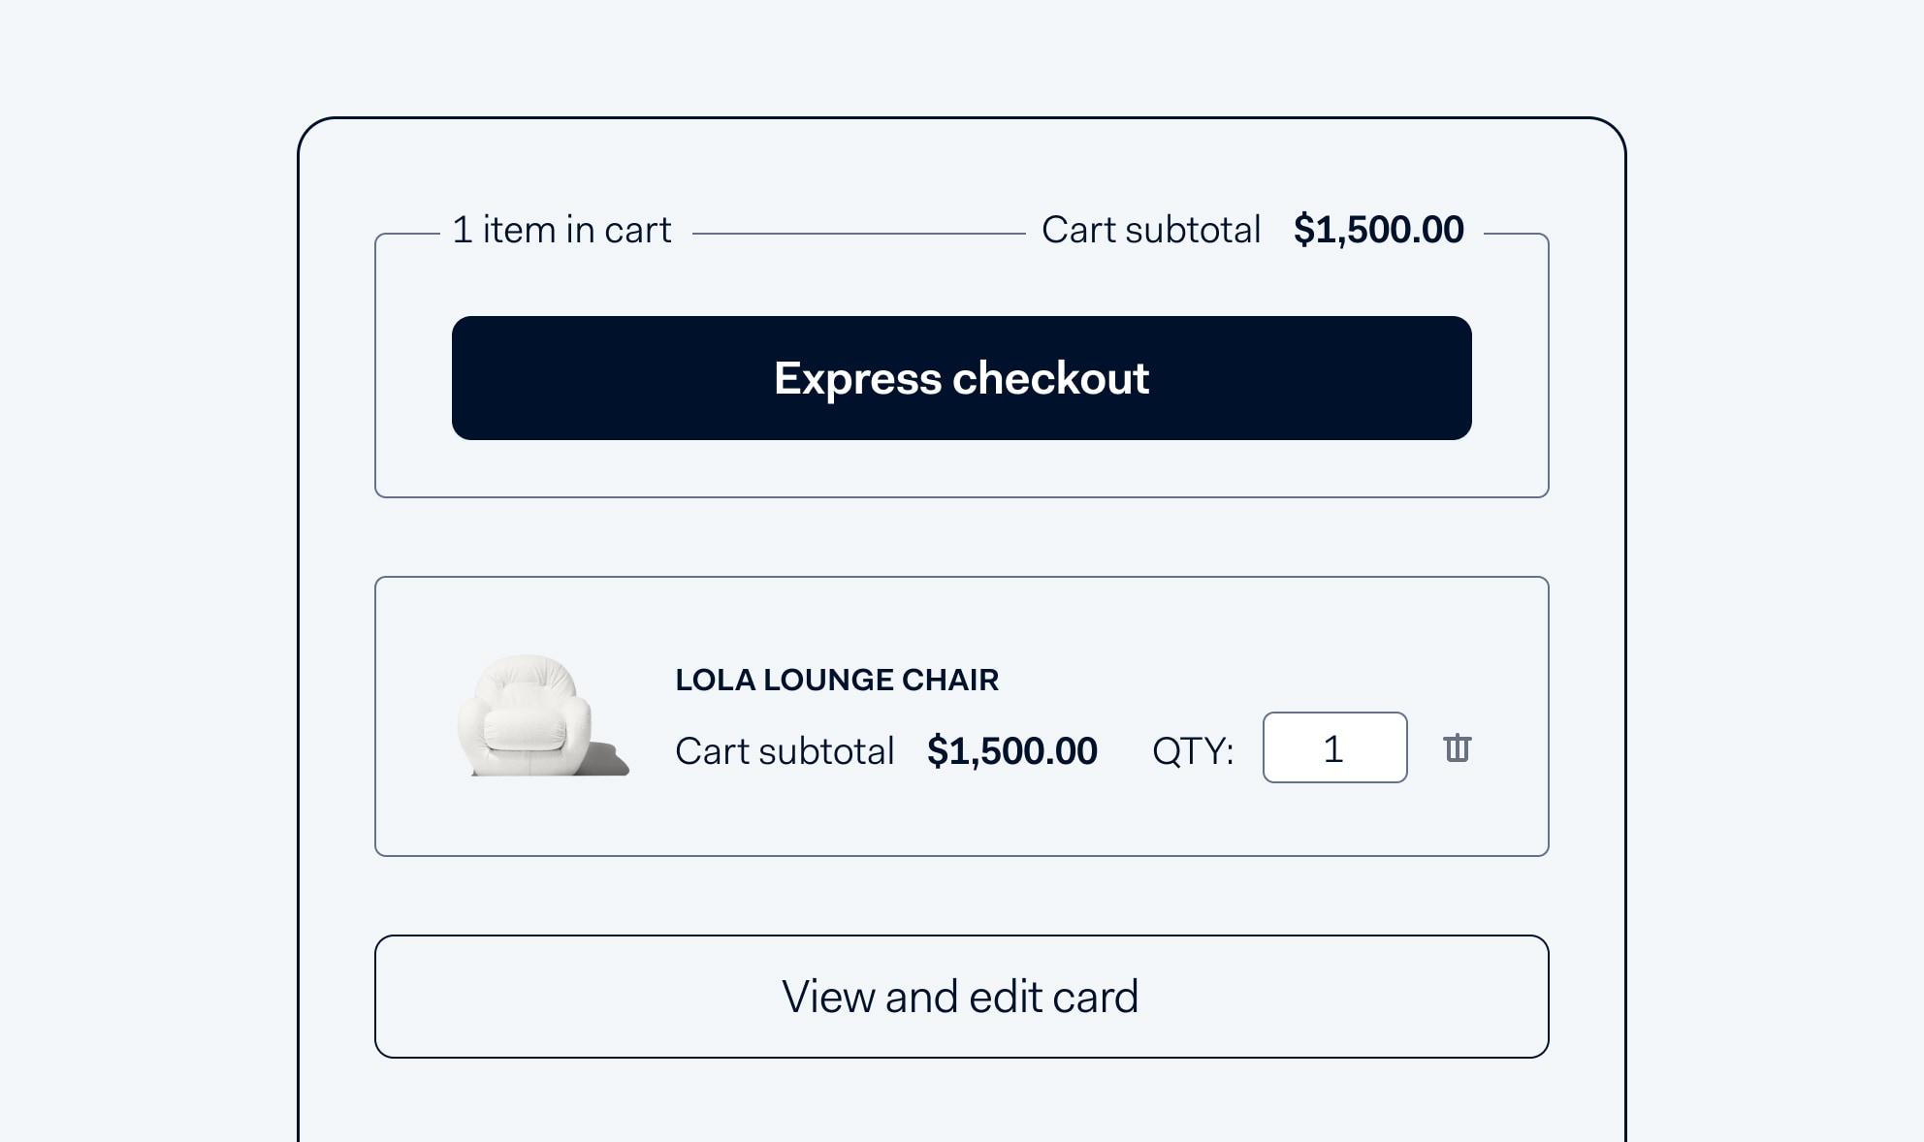Click the Express checkout button

(961, 378)
